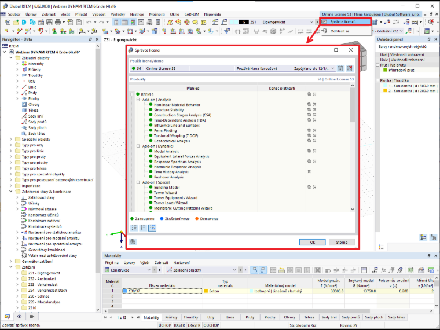Click shopping cart icon for Nonlinear Material Behavior

pos(314,104)
